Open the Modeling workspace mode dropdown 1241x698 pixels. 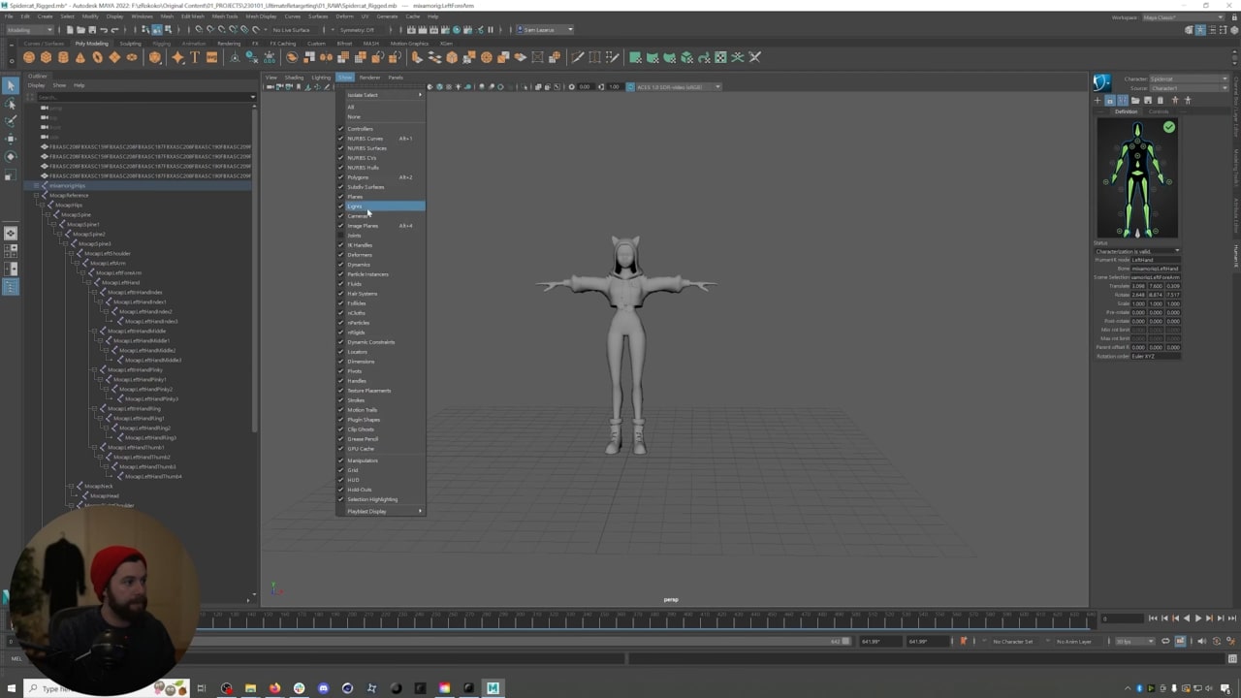tap(29, 30)
